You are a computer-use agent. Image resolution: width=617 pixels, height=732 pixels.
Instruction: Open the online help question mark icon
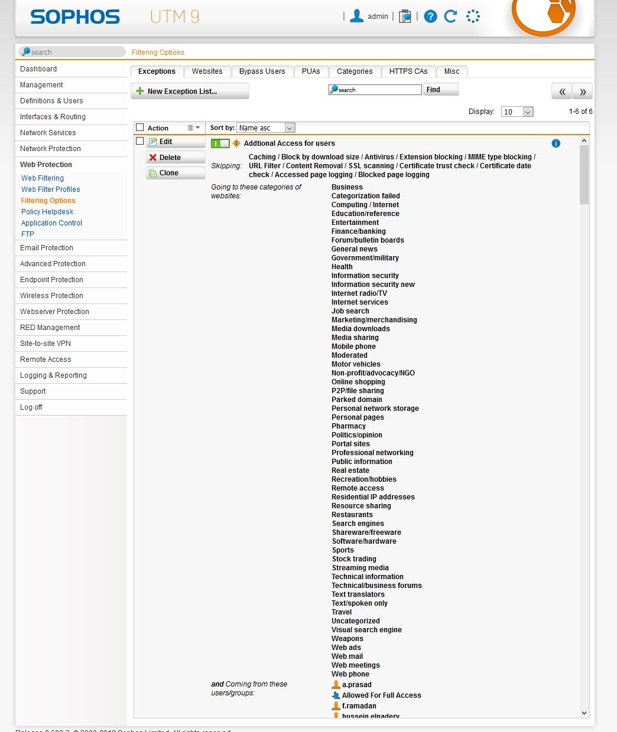coord(431,17)
